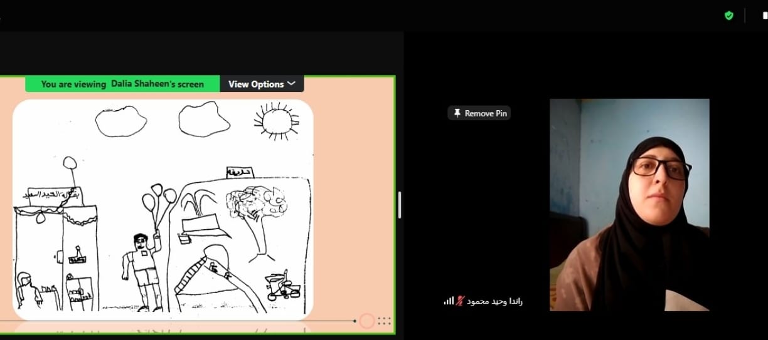Click the progress line below the shared slide
This screenshot has height=340, width=768.
pos(177,321)
